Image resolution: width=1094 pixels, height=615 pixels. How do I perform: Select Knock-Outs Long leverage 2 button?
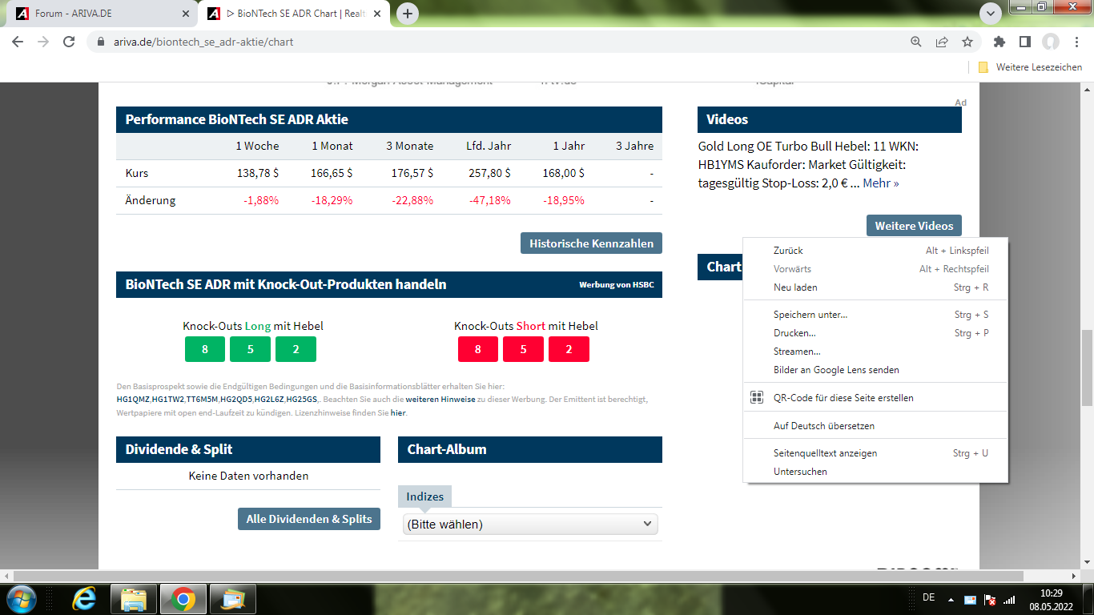click(x=296, y=349)
